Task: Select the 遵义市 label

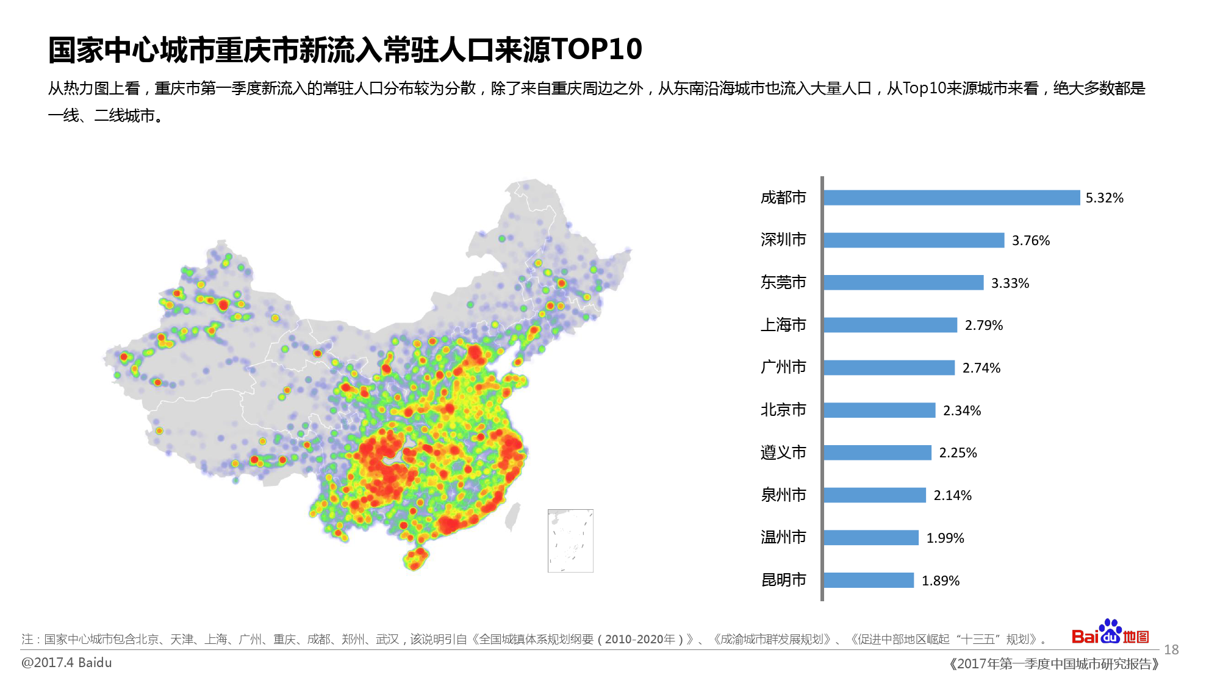Action: coord(783,452)
